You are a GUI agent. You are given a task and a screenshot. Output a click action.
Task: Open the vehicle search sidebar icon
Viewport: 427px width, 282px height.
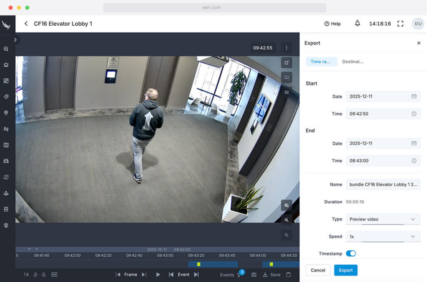click(x=6, y=161)
